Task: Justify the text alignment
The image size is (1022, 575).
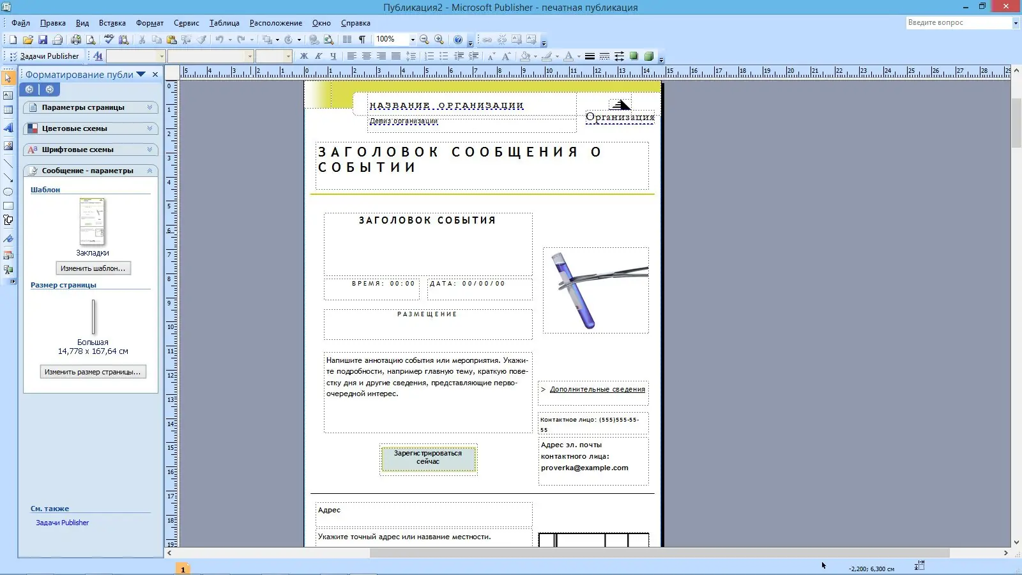Action: tap(396, 56)
